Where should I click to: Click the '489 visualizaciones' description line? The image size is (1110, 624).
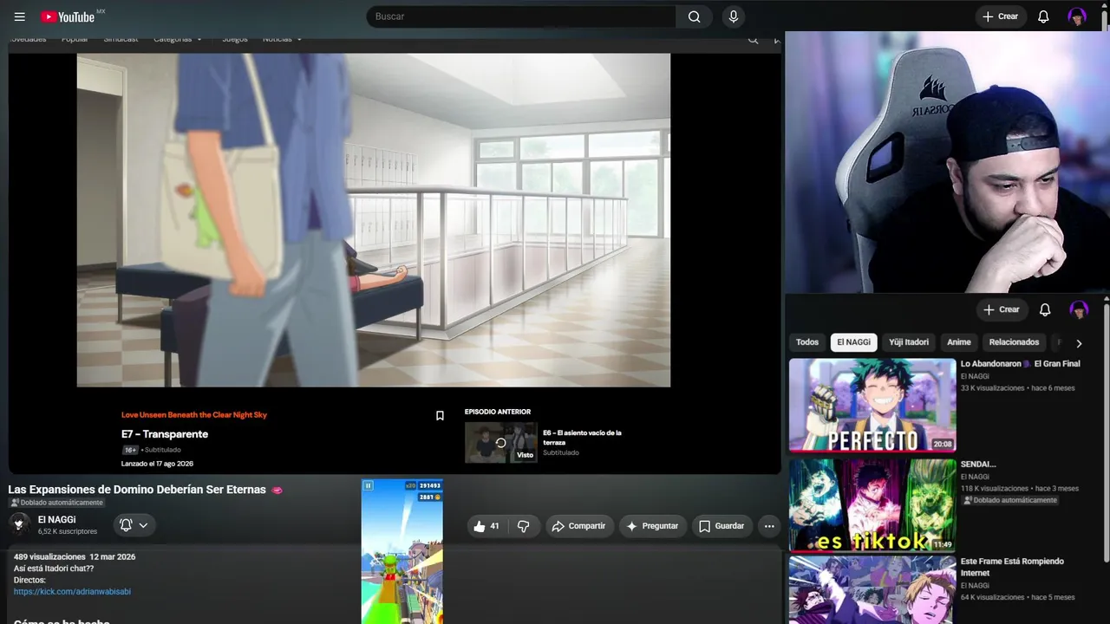click(x=75, y=556)
